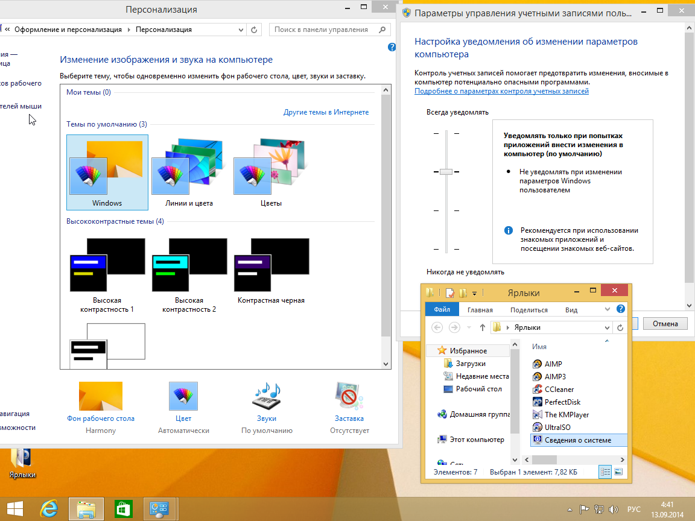Apply 'Контрастная черная' theme
Image resolution: width=695 pixels, height=521 pixels.
(x=271, y=271)
